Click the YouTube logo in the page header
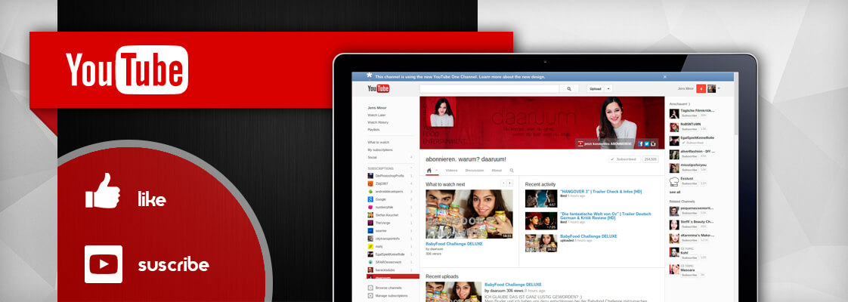The height and width of the screenshot is (302, 848). click(378, 88)
